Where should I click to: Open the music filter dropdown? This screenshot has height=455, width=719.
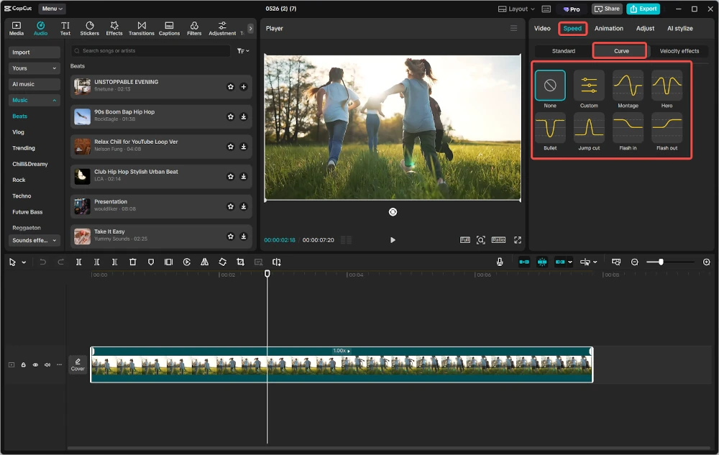click(243, 51)
